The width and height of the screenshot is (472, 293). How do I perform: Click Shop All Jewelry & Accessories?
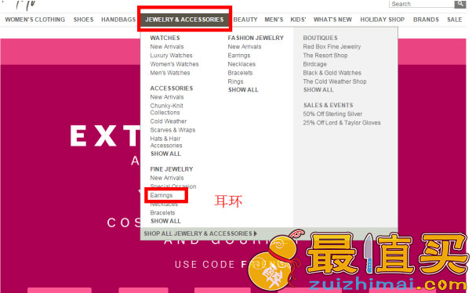point(198,233)
